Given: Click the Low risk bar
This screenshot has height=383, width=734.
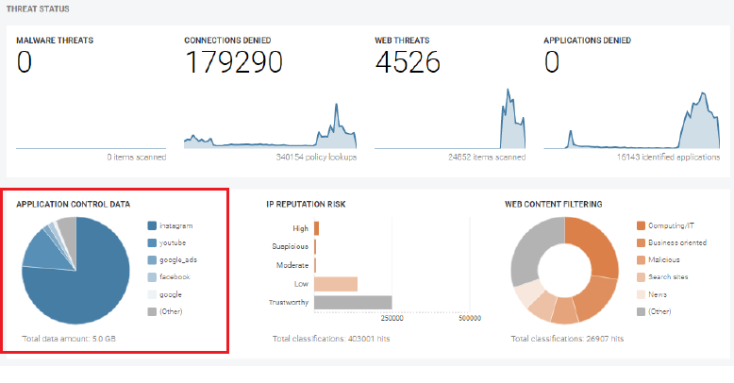Looking at the screenshot, I should point(336,283).
